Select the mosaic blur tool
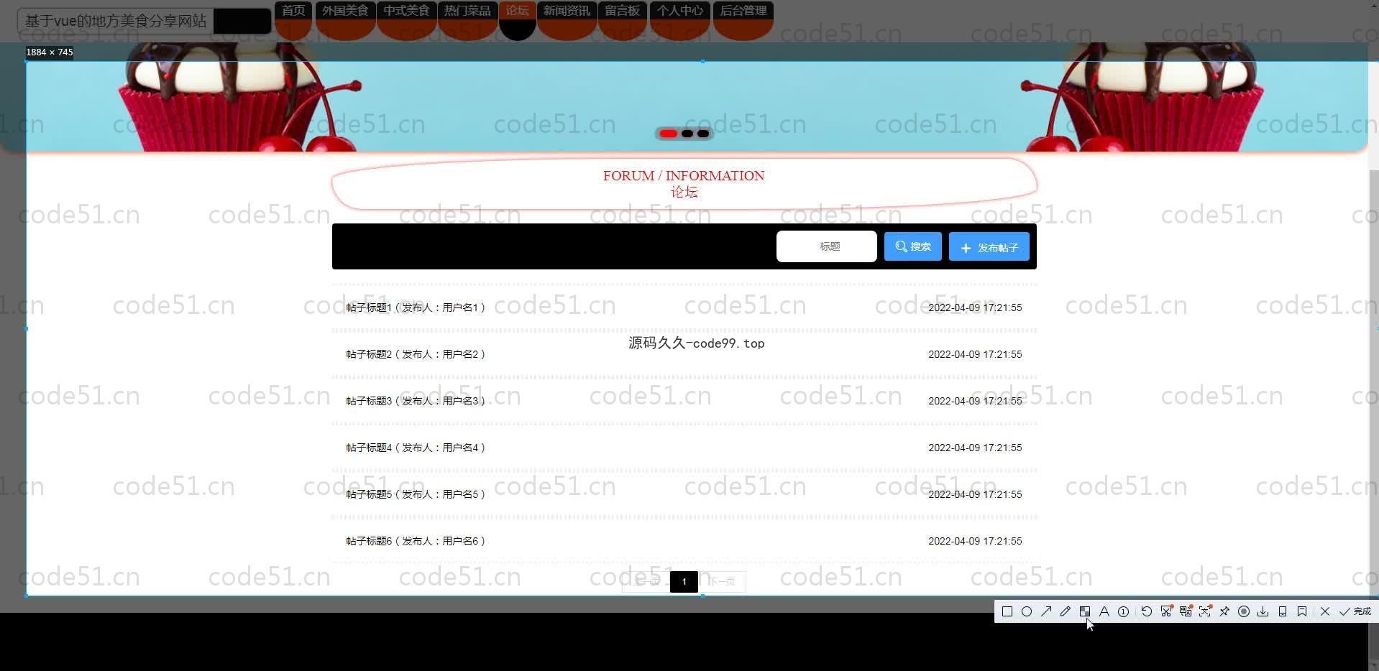The height and width of the screenshot is (671, 1379). pyautogui.click(x=1084, y=611)
